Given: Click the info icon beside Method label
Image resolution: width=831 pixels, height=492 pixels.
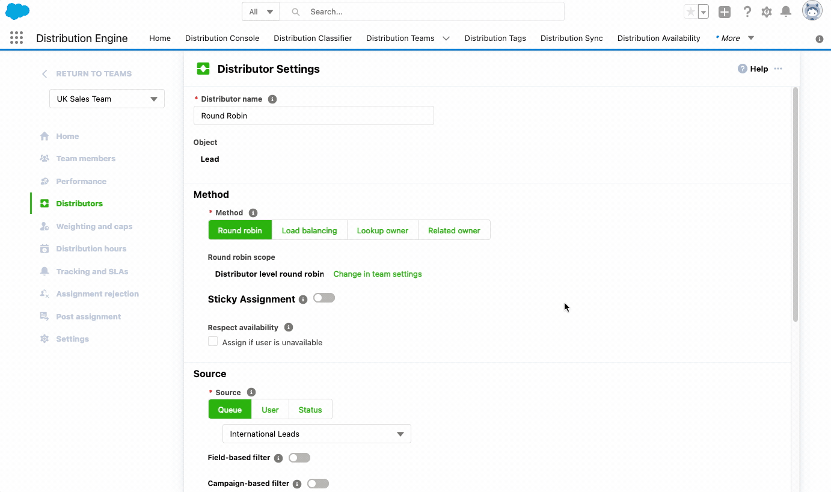Looking at the screenshot, I should pyautogui.click(x=253, y=213).
